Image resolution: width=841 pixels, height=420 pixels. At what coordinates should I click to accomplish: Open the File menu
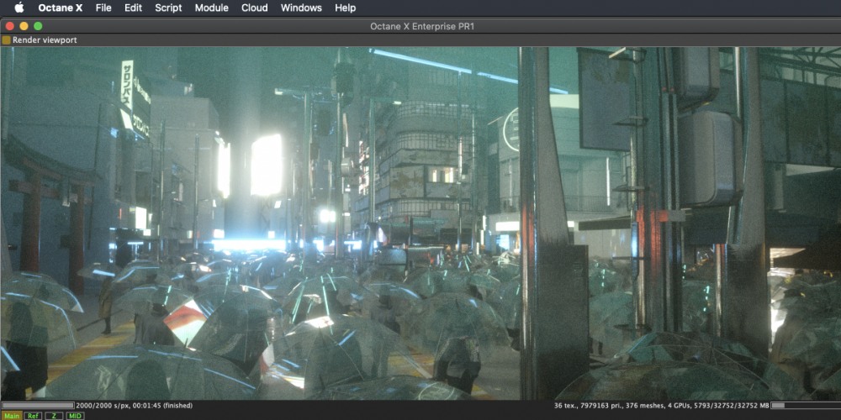point(103,8)
